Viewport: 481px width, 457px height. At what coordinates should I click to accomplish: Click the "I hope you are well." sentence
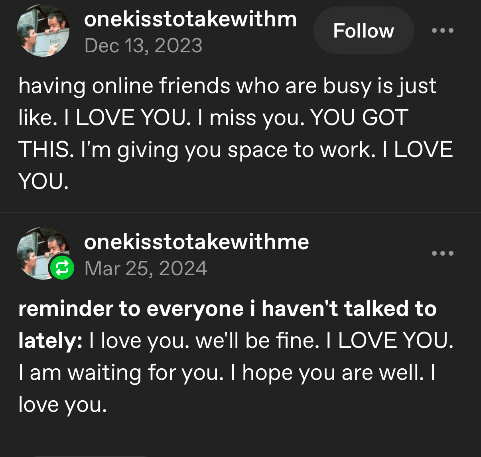(327, 373)
